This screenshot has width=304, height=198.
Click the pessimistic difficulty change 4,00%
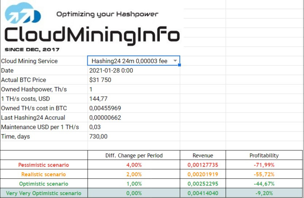point(134,165)
